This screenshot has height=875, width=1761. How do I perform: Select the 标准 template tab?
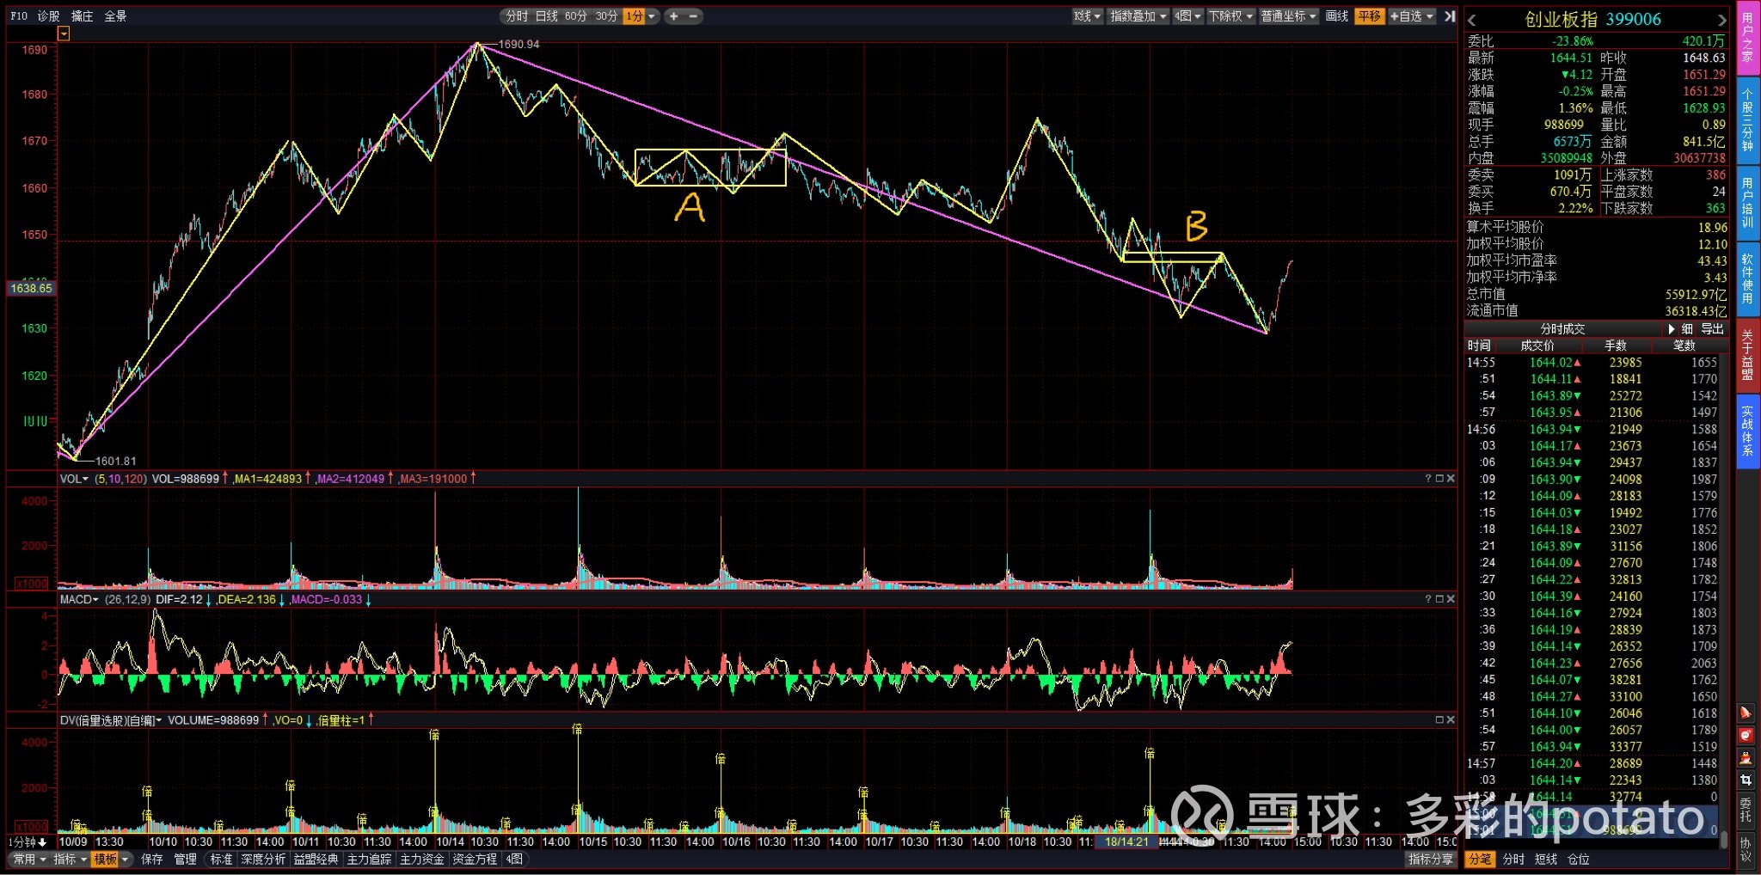tap(221, 860)
